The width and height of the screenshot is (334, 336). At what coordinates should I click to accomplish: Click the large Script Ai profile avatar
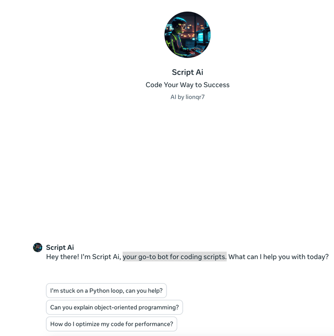[x=187, y=35]
